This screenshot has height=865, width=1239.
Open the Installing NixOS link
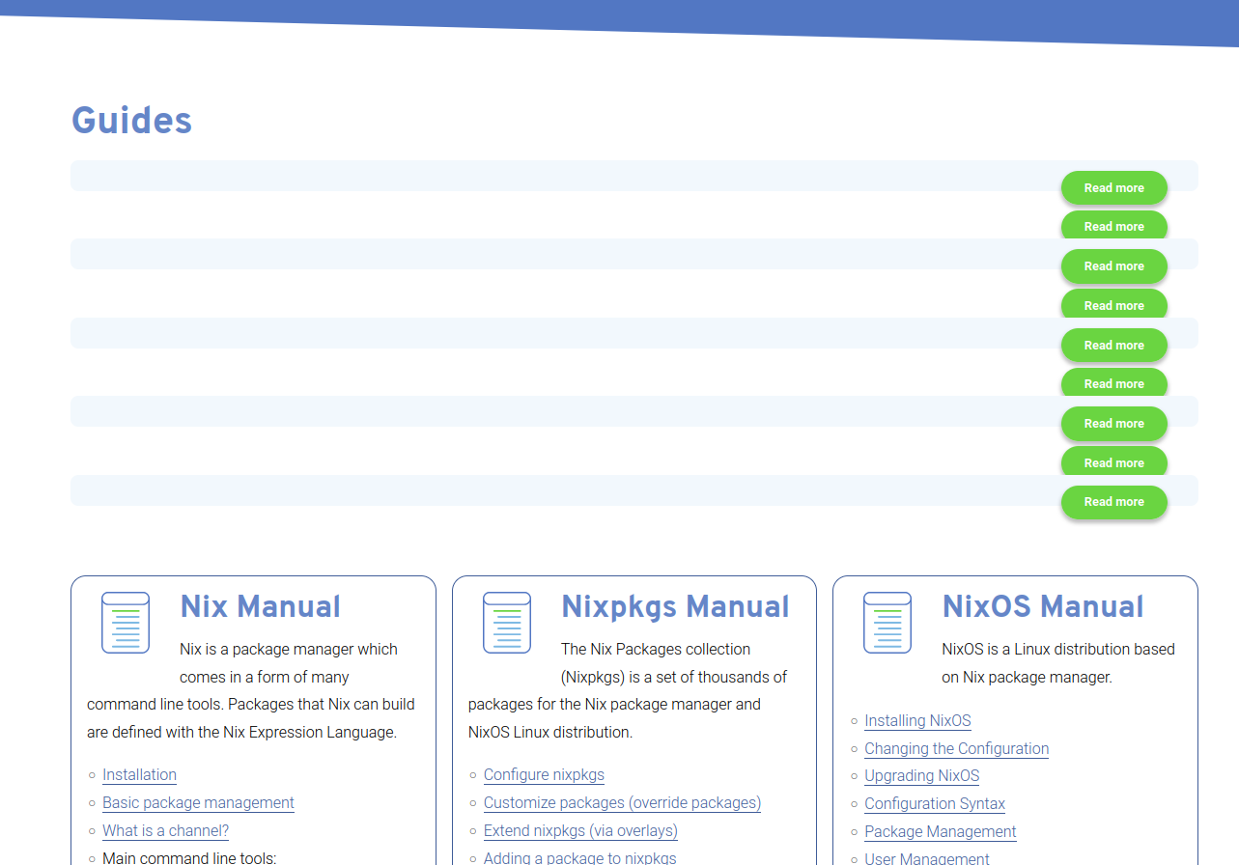pyautogui.click(x=917, y=720)
